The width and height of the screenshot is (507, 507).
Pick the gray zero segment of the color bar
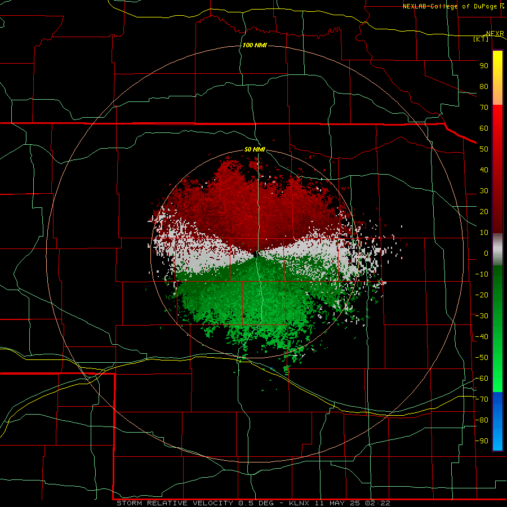click(x=497, y=250)
